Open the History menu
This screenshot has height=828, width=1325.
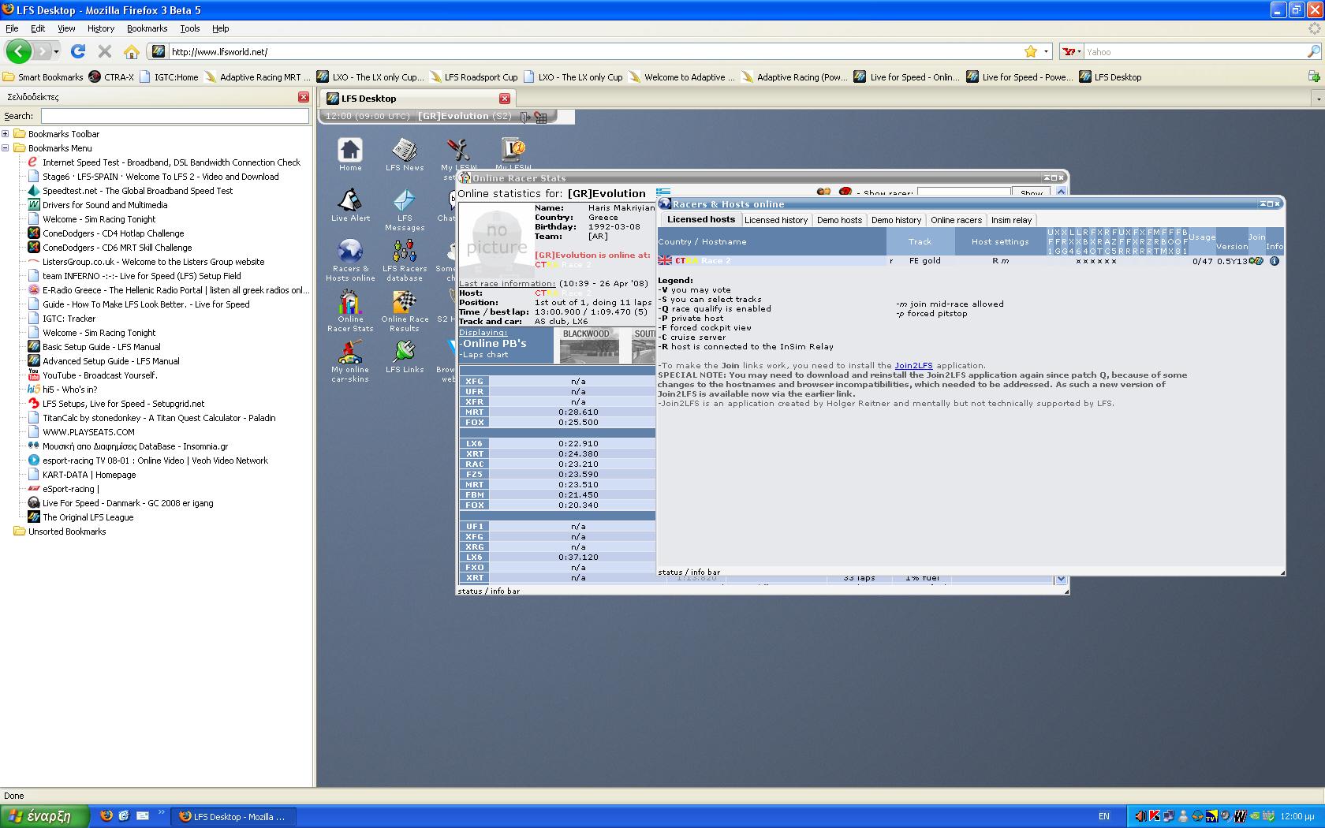[101, 28]
